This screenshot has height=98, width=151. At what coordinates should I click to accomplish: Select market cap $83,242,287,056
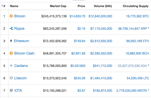pos(55,29)
